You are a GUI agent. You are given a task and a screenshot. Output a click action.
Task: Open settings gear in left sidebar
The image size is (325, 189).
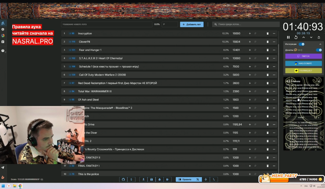coord(3,29)
